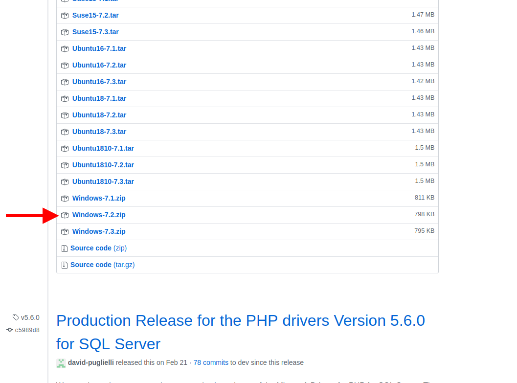Download Ubuntu1810-7.1.tar

point(103,148)
